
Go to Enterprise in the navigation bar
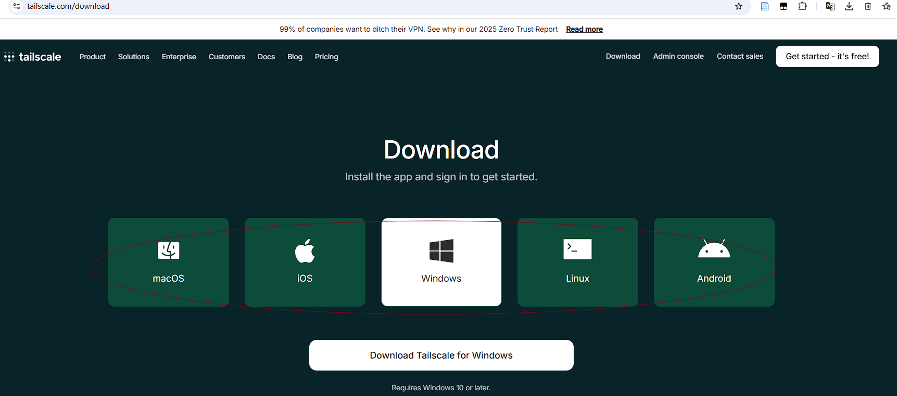click(x=179, y=57)
